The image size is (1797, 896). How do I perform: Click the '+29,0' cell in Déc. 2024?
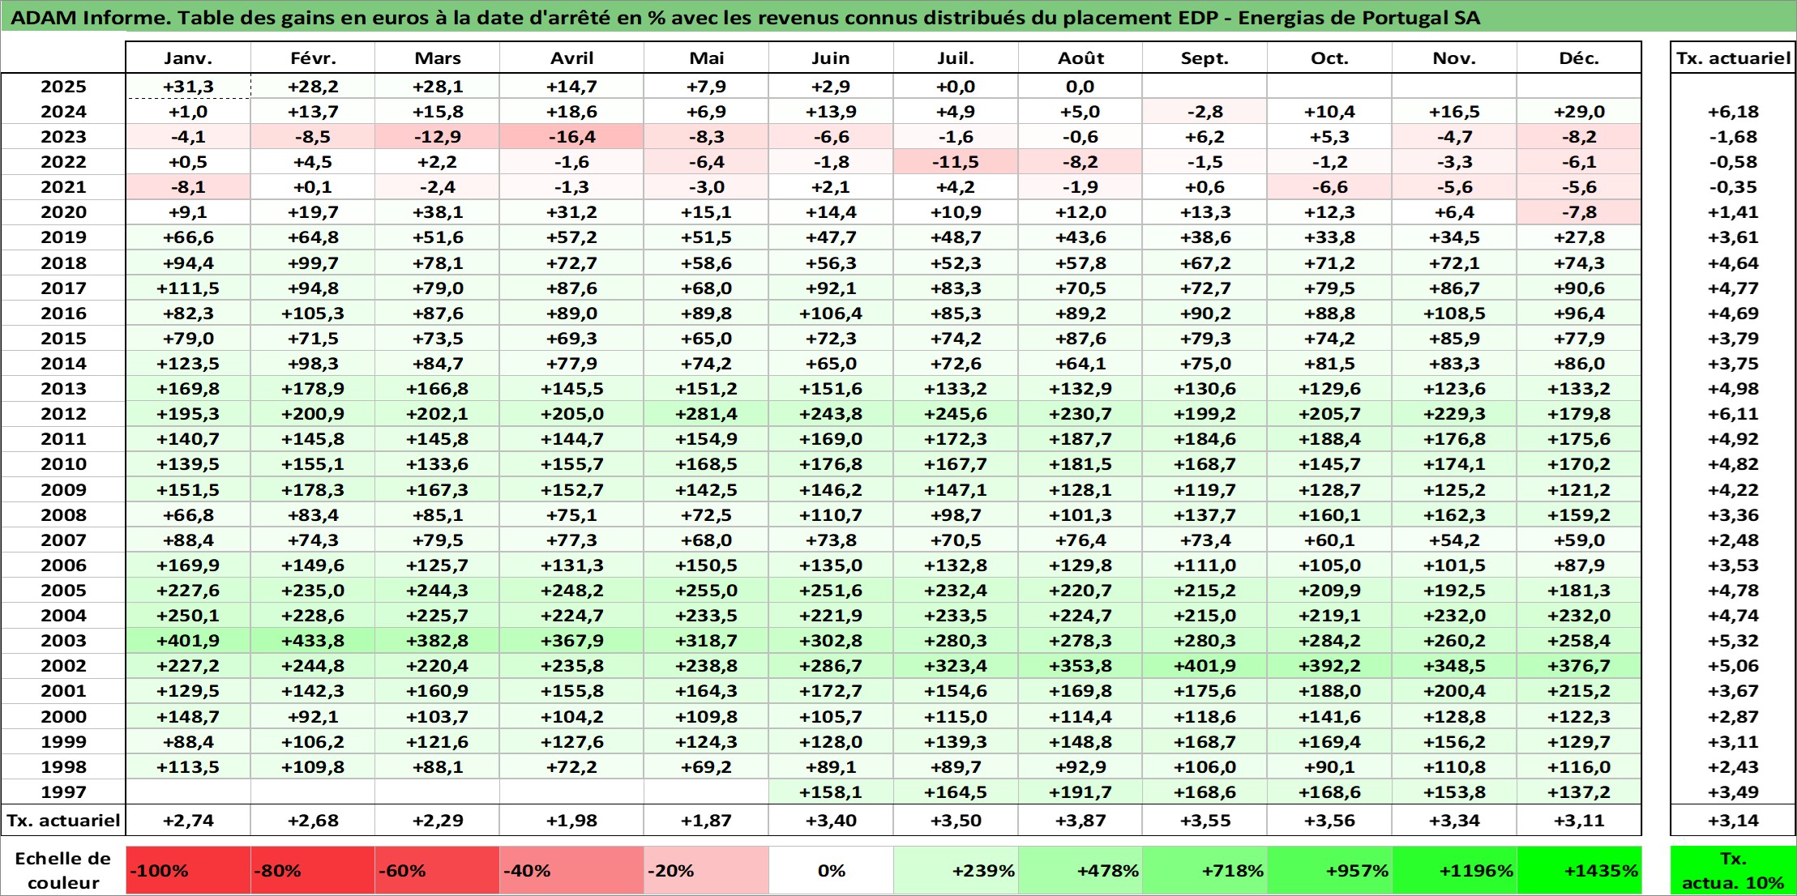coord(1579,112)
